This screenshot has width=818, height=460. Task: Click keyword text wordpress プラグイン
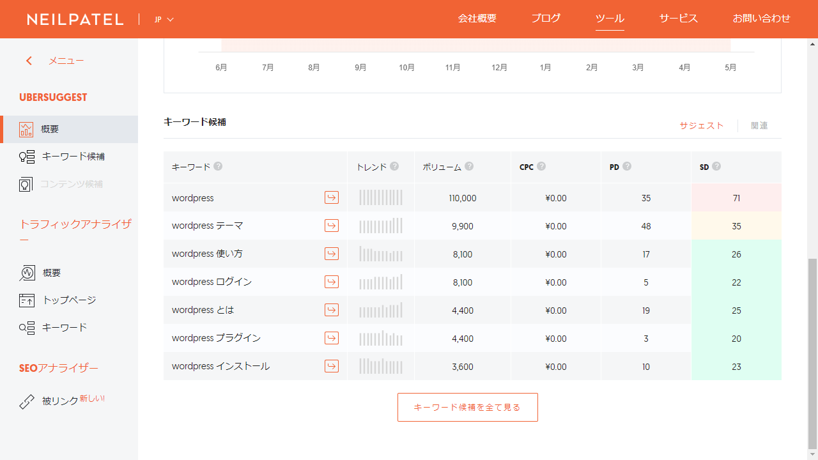[216, 338]
